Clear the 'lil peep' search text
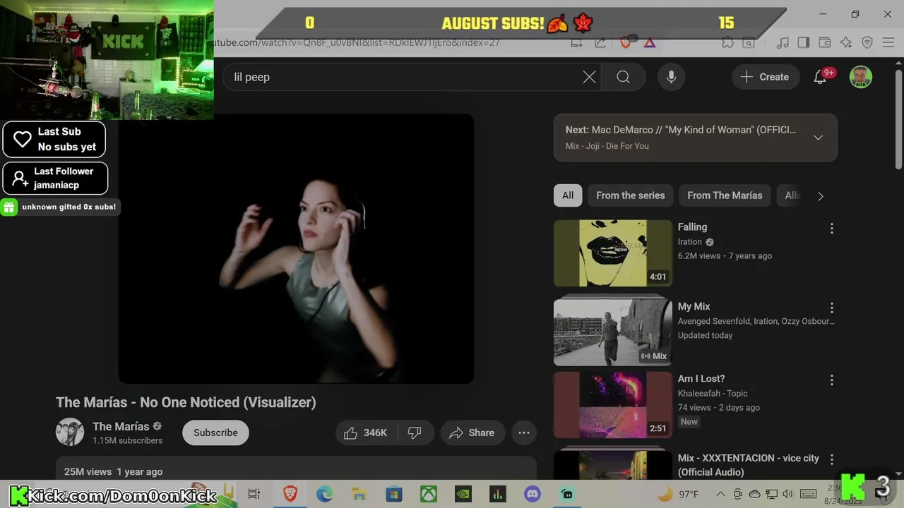The width and height of the screenshot is (904, 508). click(589, 77)
